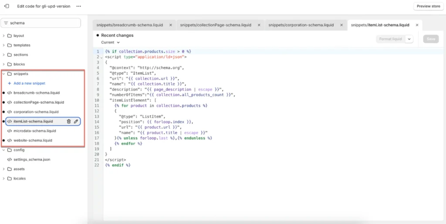Select the itemList-schema.liquid file row
Viewport: 446px width, 224px height.
click(x=43, y=121)
